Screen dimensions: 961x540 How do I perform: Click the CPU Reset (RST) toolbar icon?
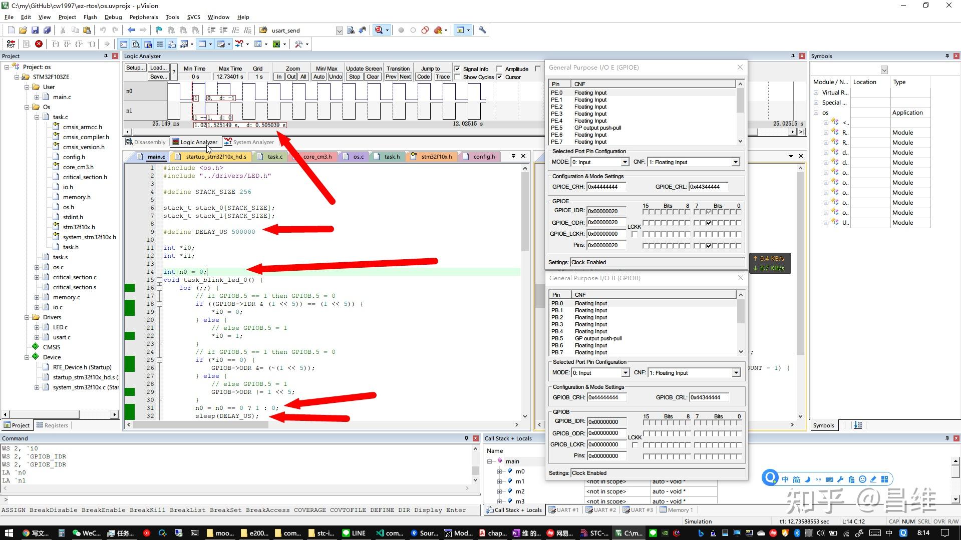11,44
